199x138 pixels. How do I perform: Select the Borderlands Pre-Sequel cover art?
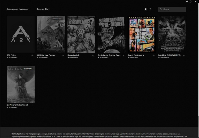click(x=112, y=34)
